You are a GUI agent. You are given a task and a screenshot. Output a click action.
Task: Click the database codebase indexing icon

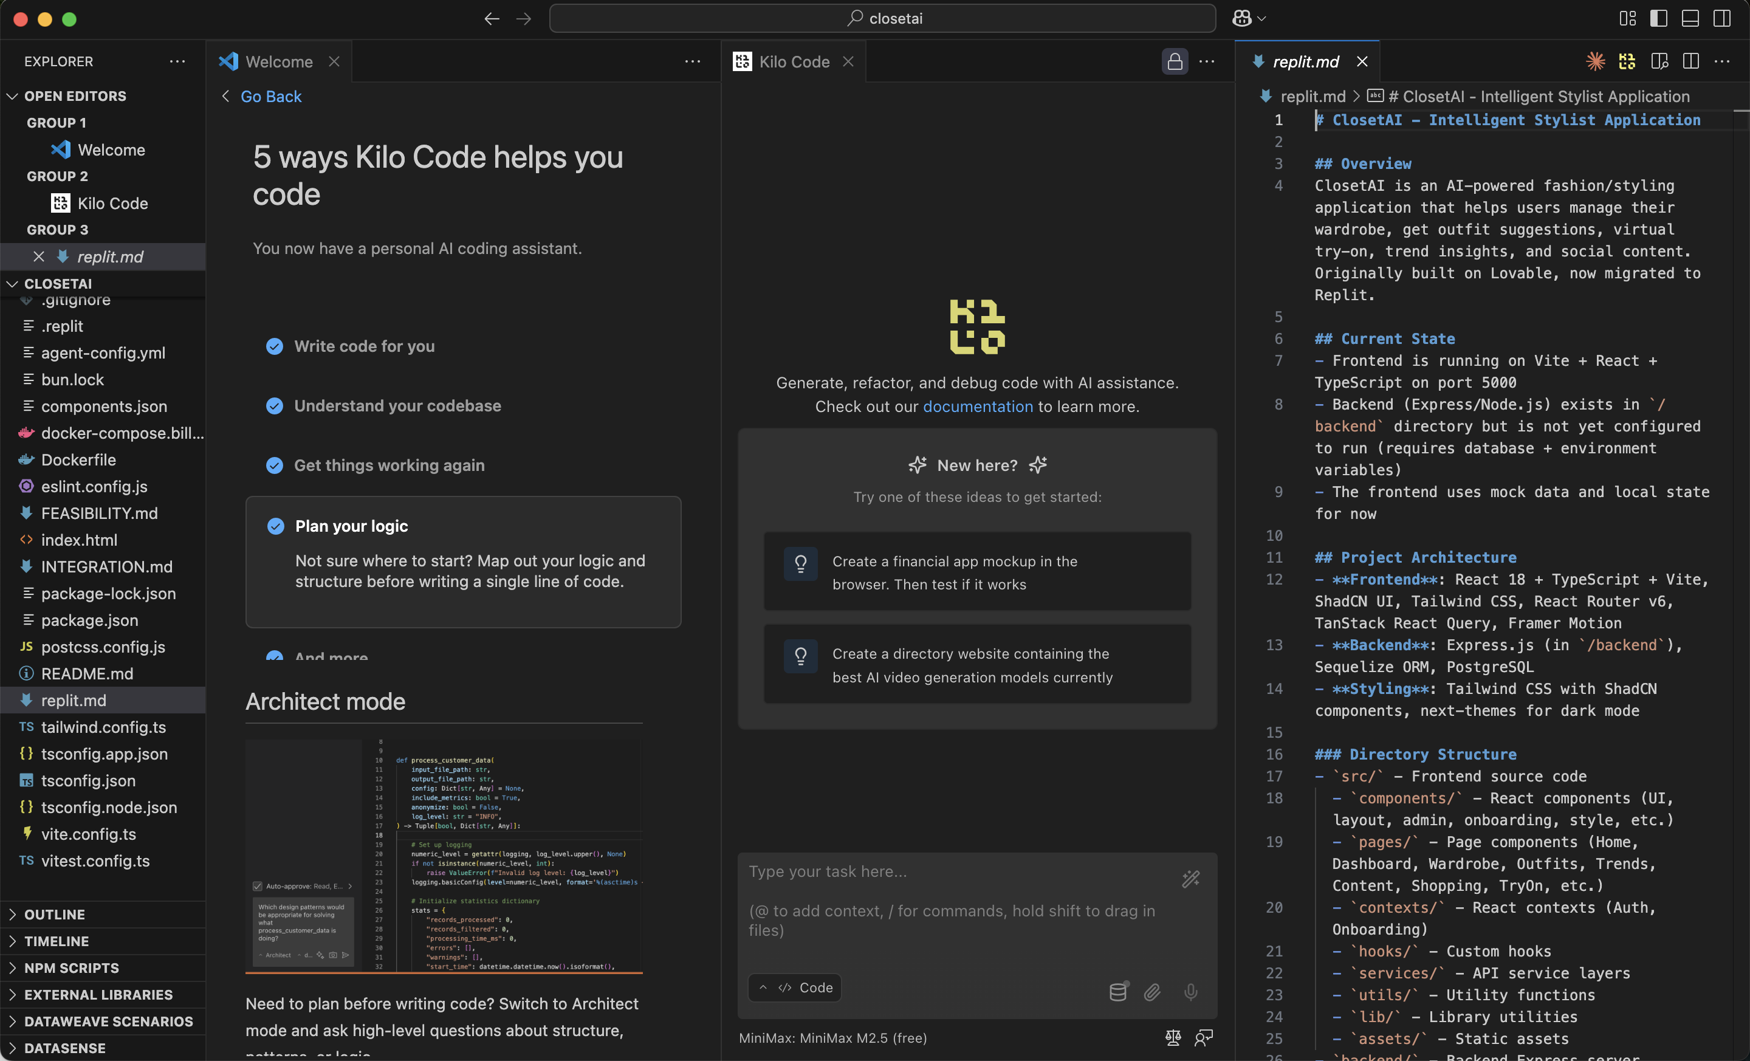1118,991
